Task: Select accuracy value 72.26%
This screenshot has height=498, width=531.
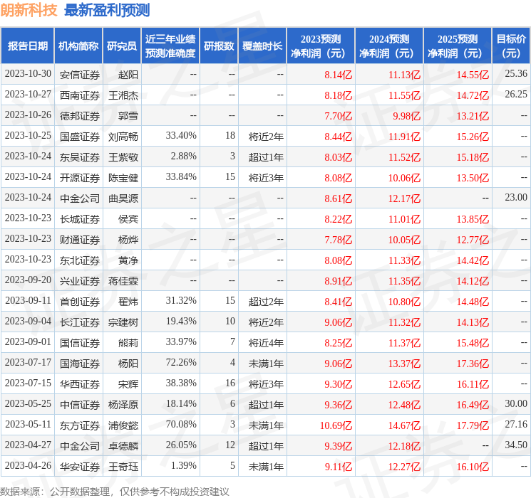Action: coord(181,362)
